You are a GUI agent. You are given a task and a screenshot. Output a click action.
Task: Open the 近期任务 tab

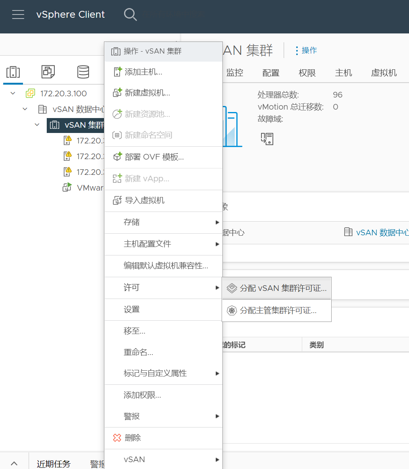(x=54, y=464)
